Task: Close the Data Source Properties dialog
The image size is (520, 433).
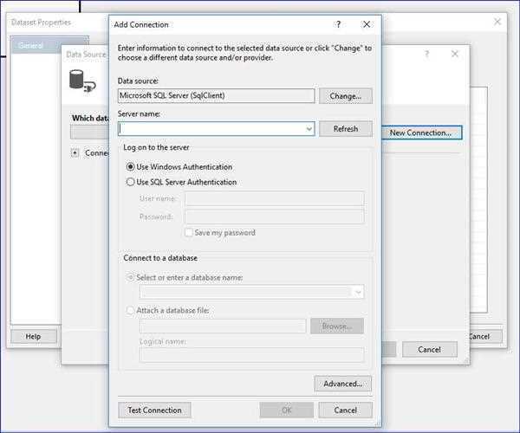Action: pos(455,54)
